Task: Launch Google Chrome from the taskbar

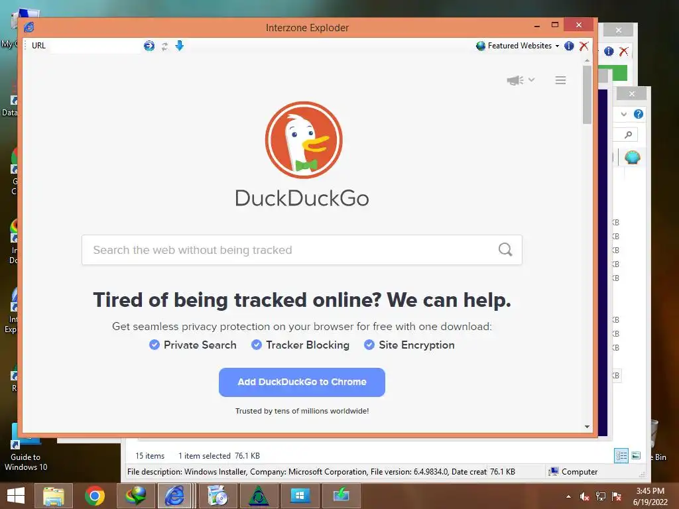Action: point(94,496)
